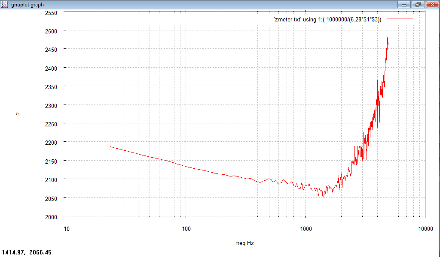Click the y-axis tick label 2200
Image resolution: width=440 pixels, height=257 pixels.
(51, 143)
